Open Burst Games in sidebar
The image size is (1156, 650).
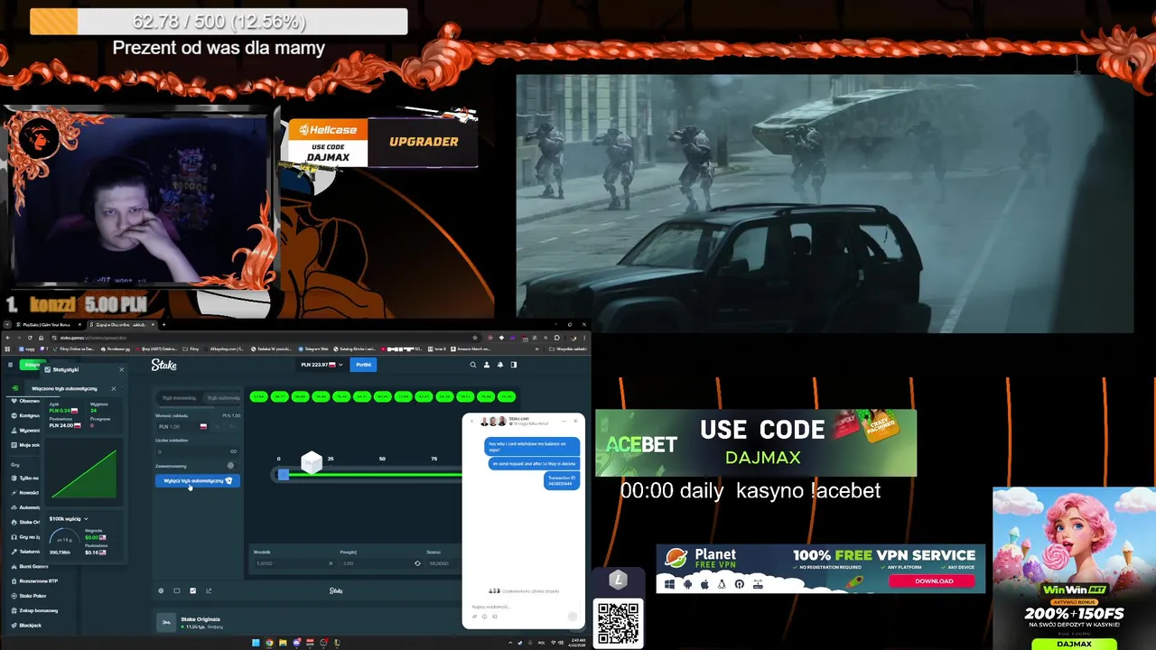click(34, 566)
